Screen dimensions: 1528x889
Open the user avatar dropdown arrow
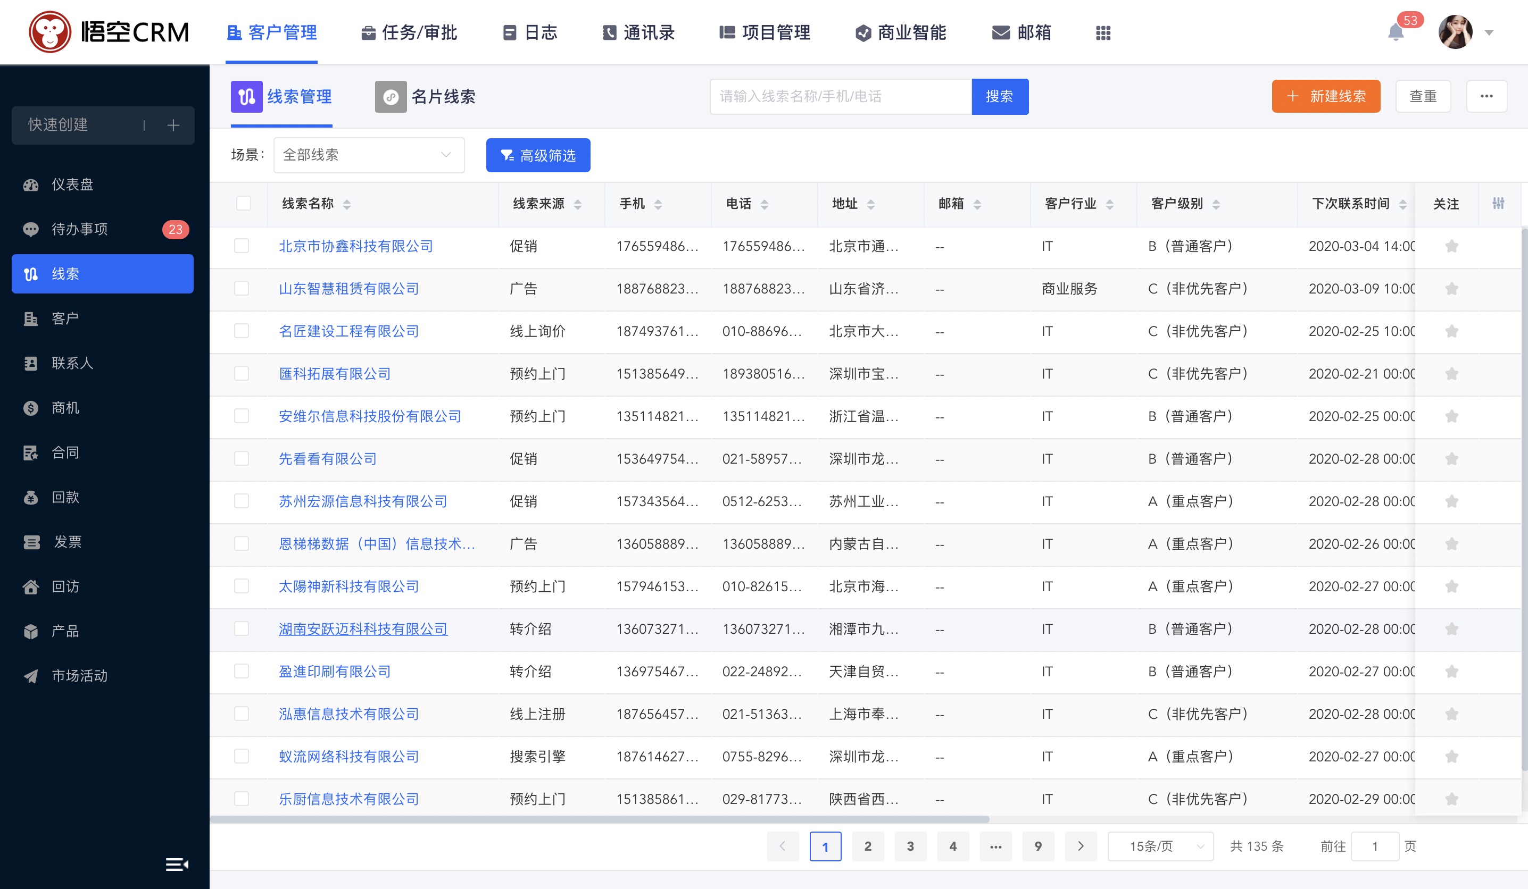(1489, 33)
